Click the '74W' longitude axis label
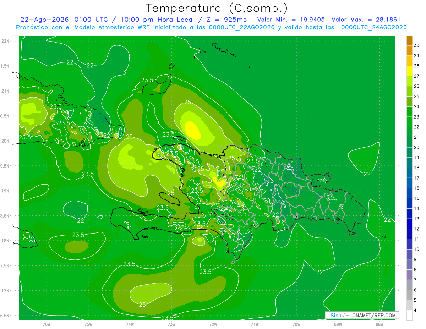 tap(130, 324)
